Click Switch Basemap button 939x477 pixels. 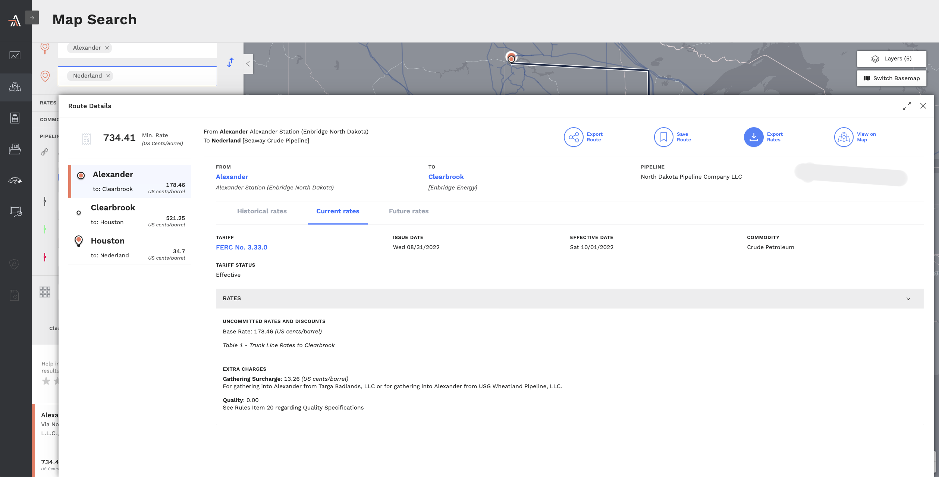click(x=891, y=78)
